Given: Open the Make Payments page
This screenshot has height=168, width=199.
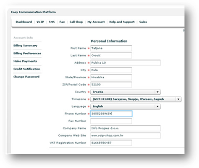Looking at the screenshot, I should [25, 61].
